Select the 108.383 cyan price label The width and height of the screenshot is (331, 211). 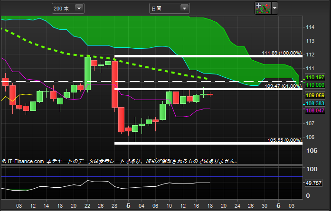tap(315, 103)
